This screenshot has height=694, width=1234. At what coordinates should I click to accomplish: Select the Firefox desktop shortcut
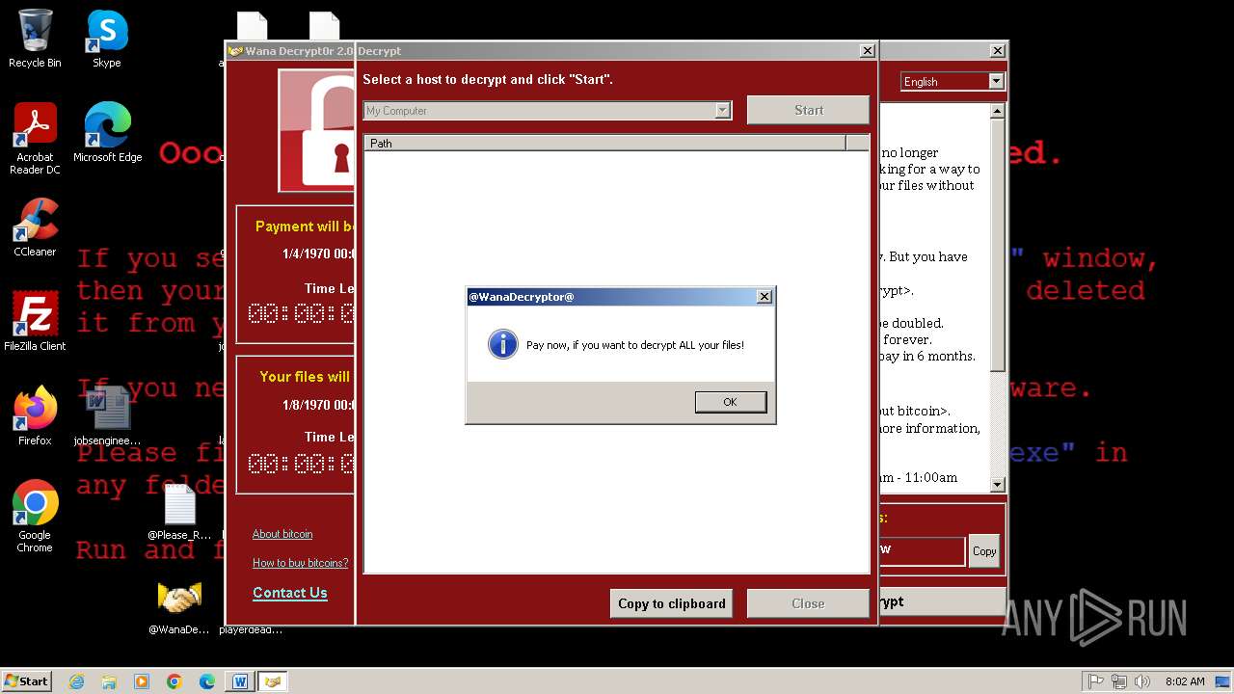pos(35,417)
